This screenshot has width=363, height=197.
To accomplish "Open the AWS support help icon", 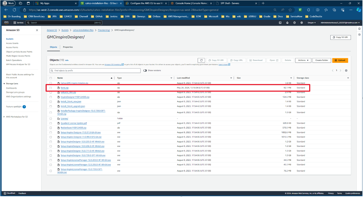I will click(294, 23).
